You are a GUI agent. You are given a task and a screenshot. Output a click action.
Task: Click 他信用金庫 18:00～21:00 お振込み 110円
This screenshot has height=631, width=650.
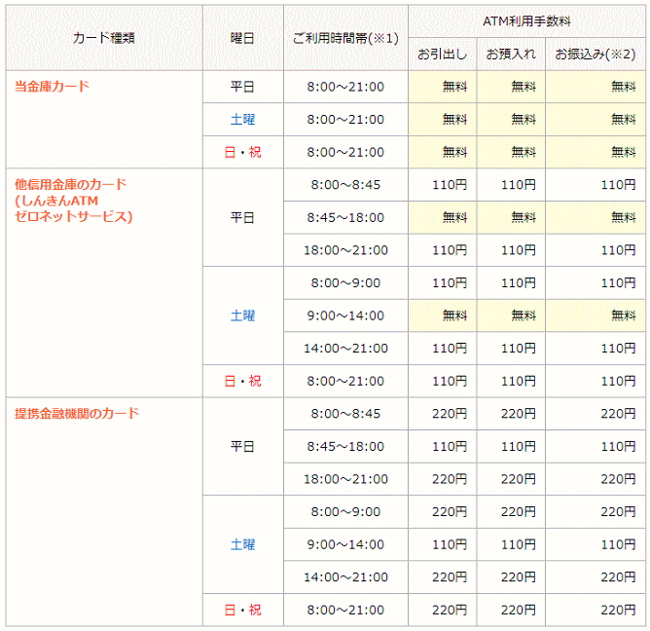point(596,250)
